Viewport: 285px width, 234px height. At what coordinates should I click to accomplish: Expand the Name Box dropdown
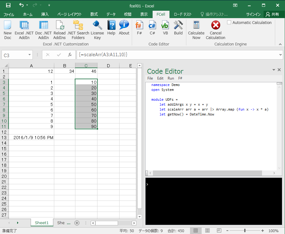coord(30,55)
